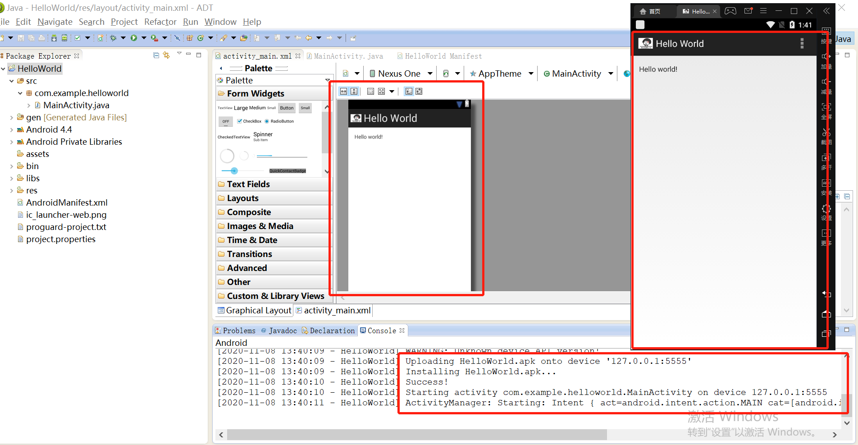
Task: Open the Android Virtual Device Manager icon
Action: (64, 38)
